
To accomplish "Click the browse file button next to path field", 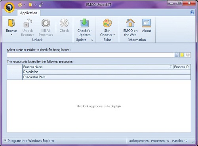I will [x=177, y=55].
